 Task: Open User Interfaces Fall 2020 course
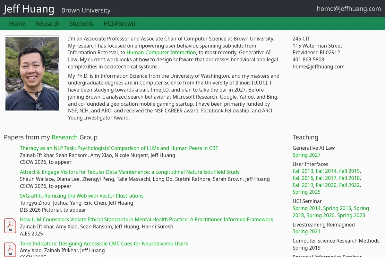pyautogui.click(x=326, y=185)
